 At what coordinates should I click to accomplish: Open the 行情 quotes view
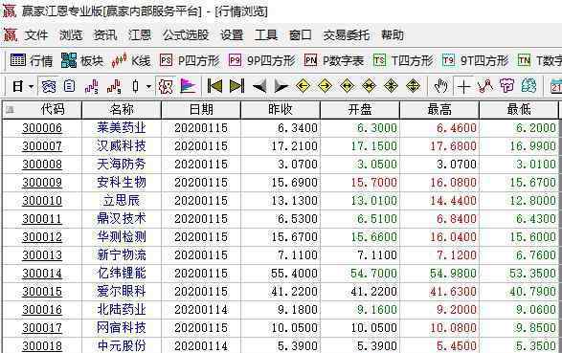tap(32, 60)
